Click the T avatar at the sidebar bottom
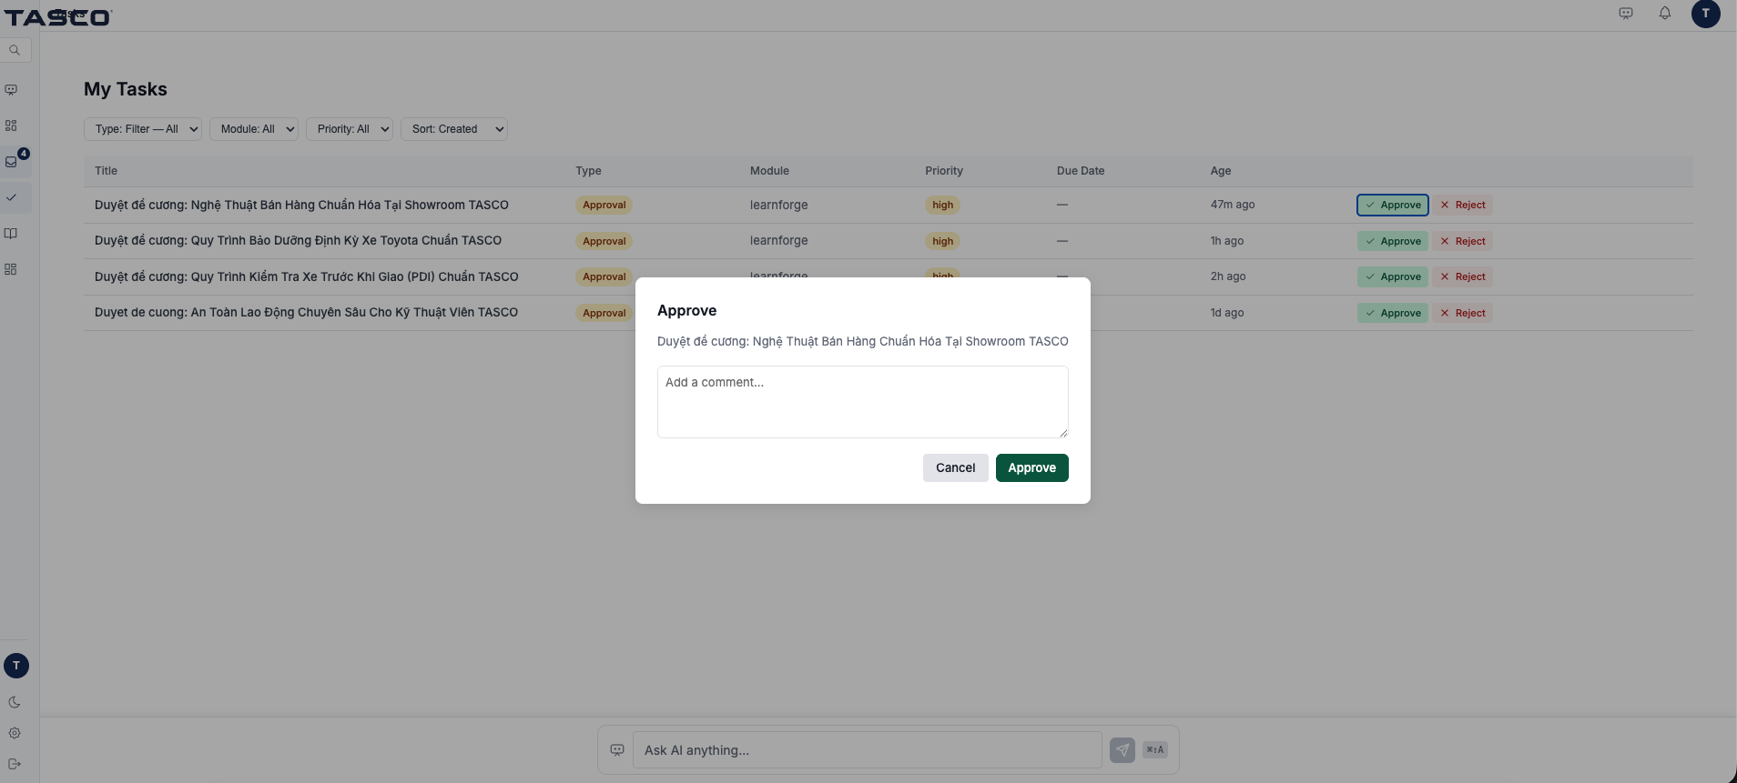Image resolution: width=1737 pixels, height=783 pixels. (16, 666)
